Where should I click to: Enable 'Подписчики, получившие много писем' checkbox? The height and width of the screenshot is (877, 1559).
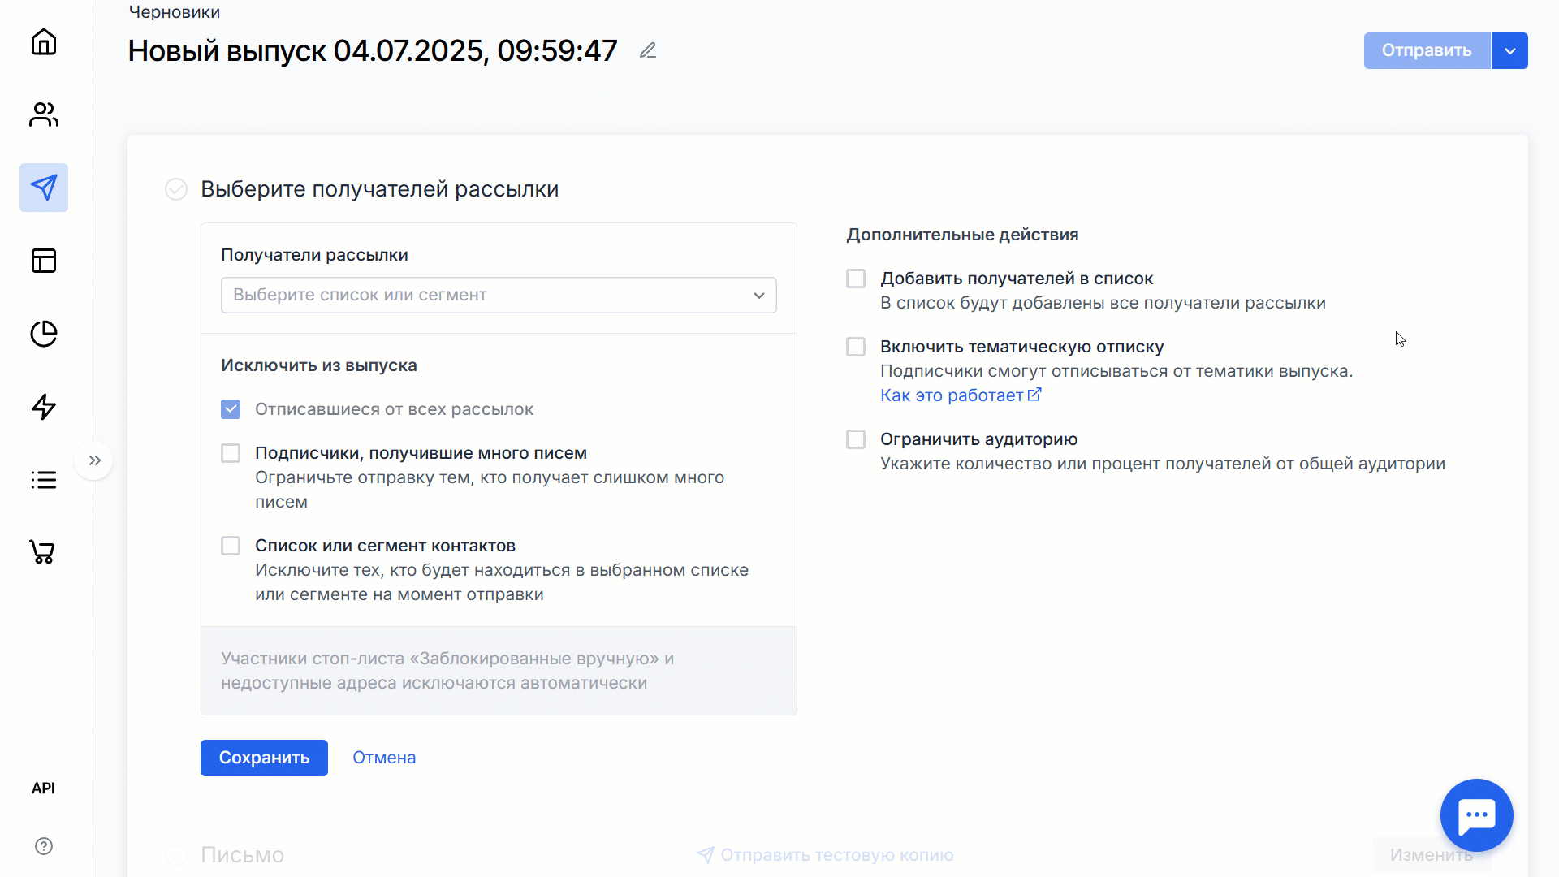tap(231, 453)
